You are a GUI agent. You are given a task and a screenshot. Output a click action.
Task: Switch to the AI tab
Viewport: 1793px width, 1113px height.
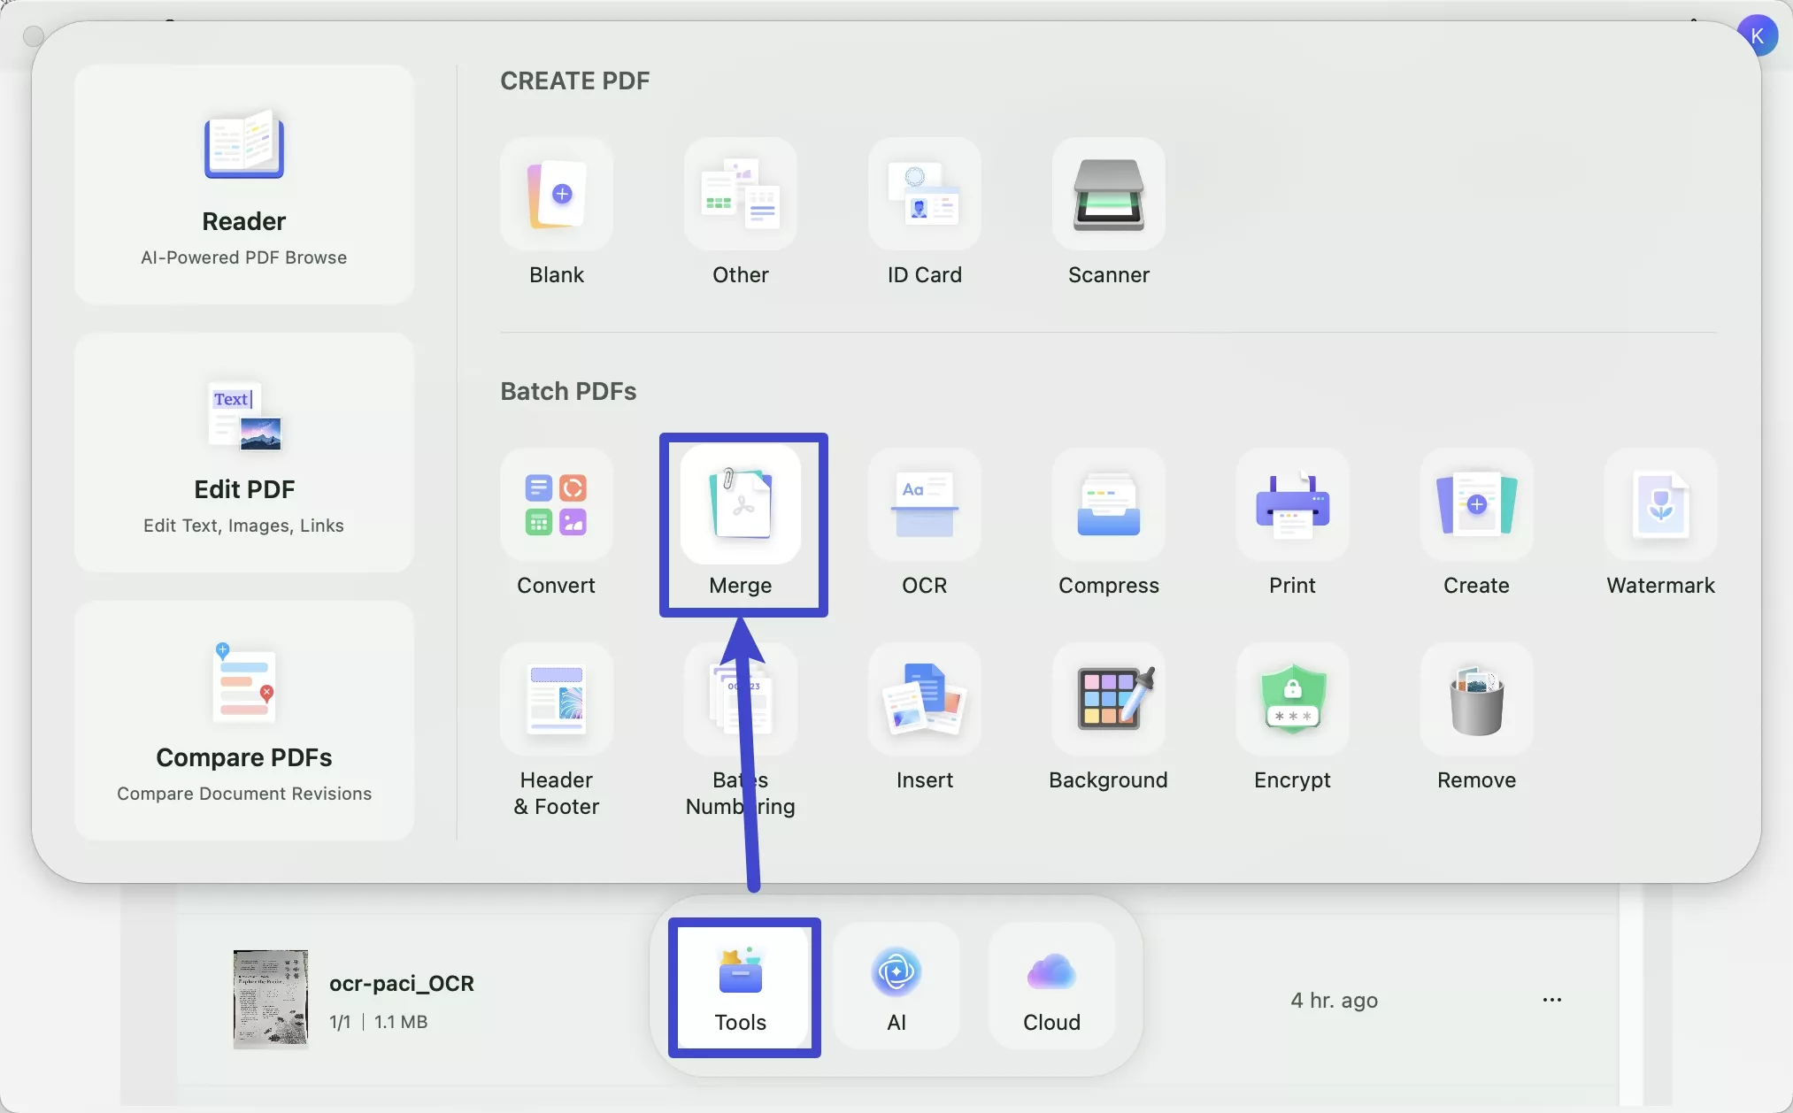click(x=896, y=986)
